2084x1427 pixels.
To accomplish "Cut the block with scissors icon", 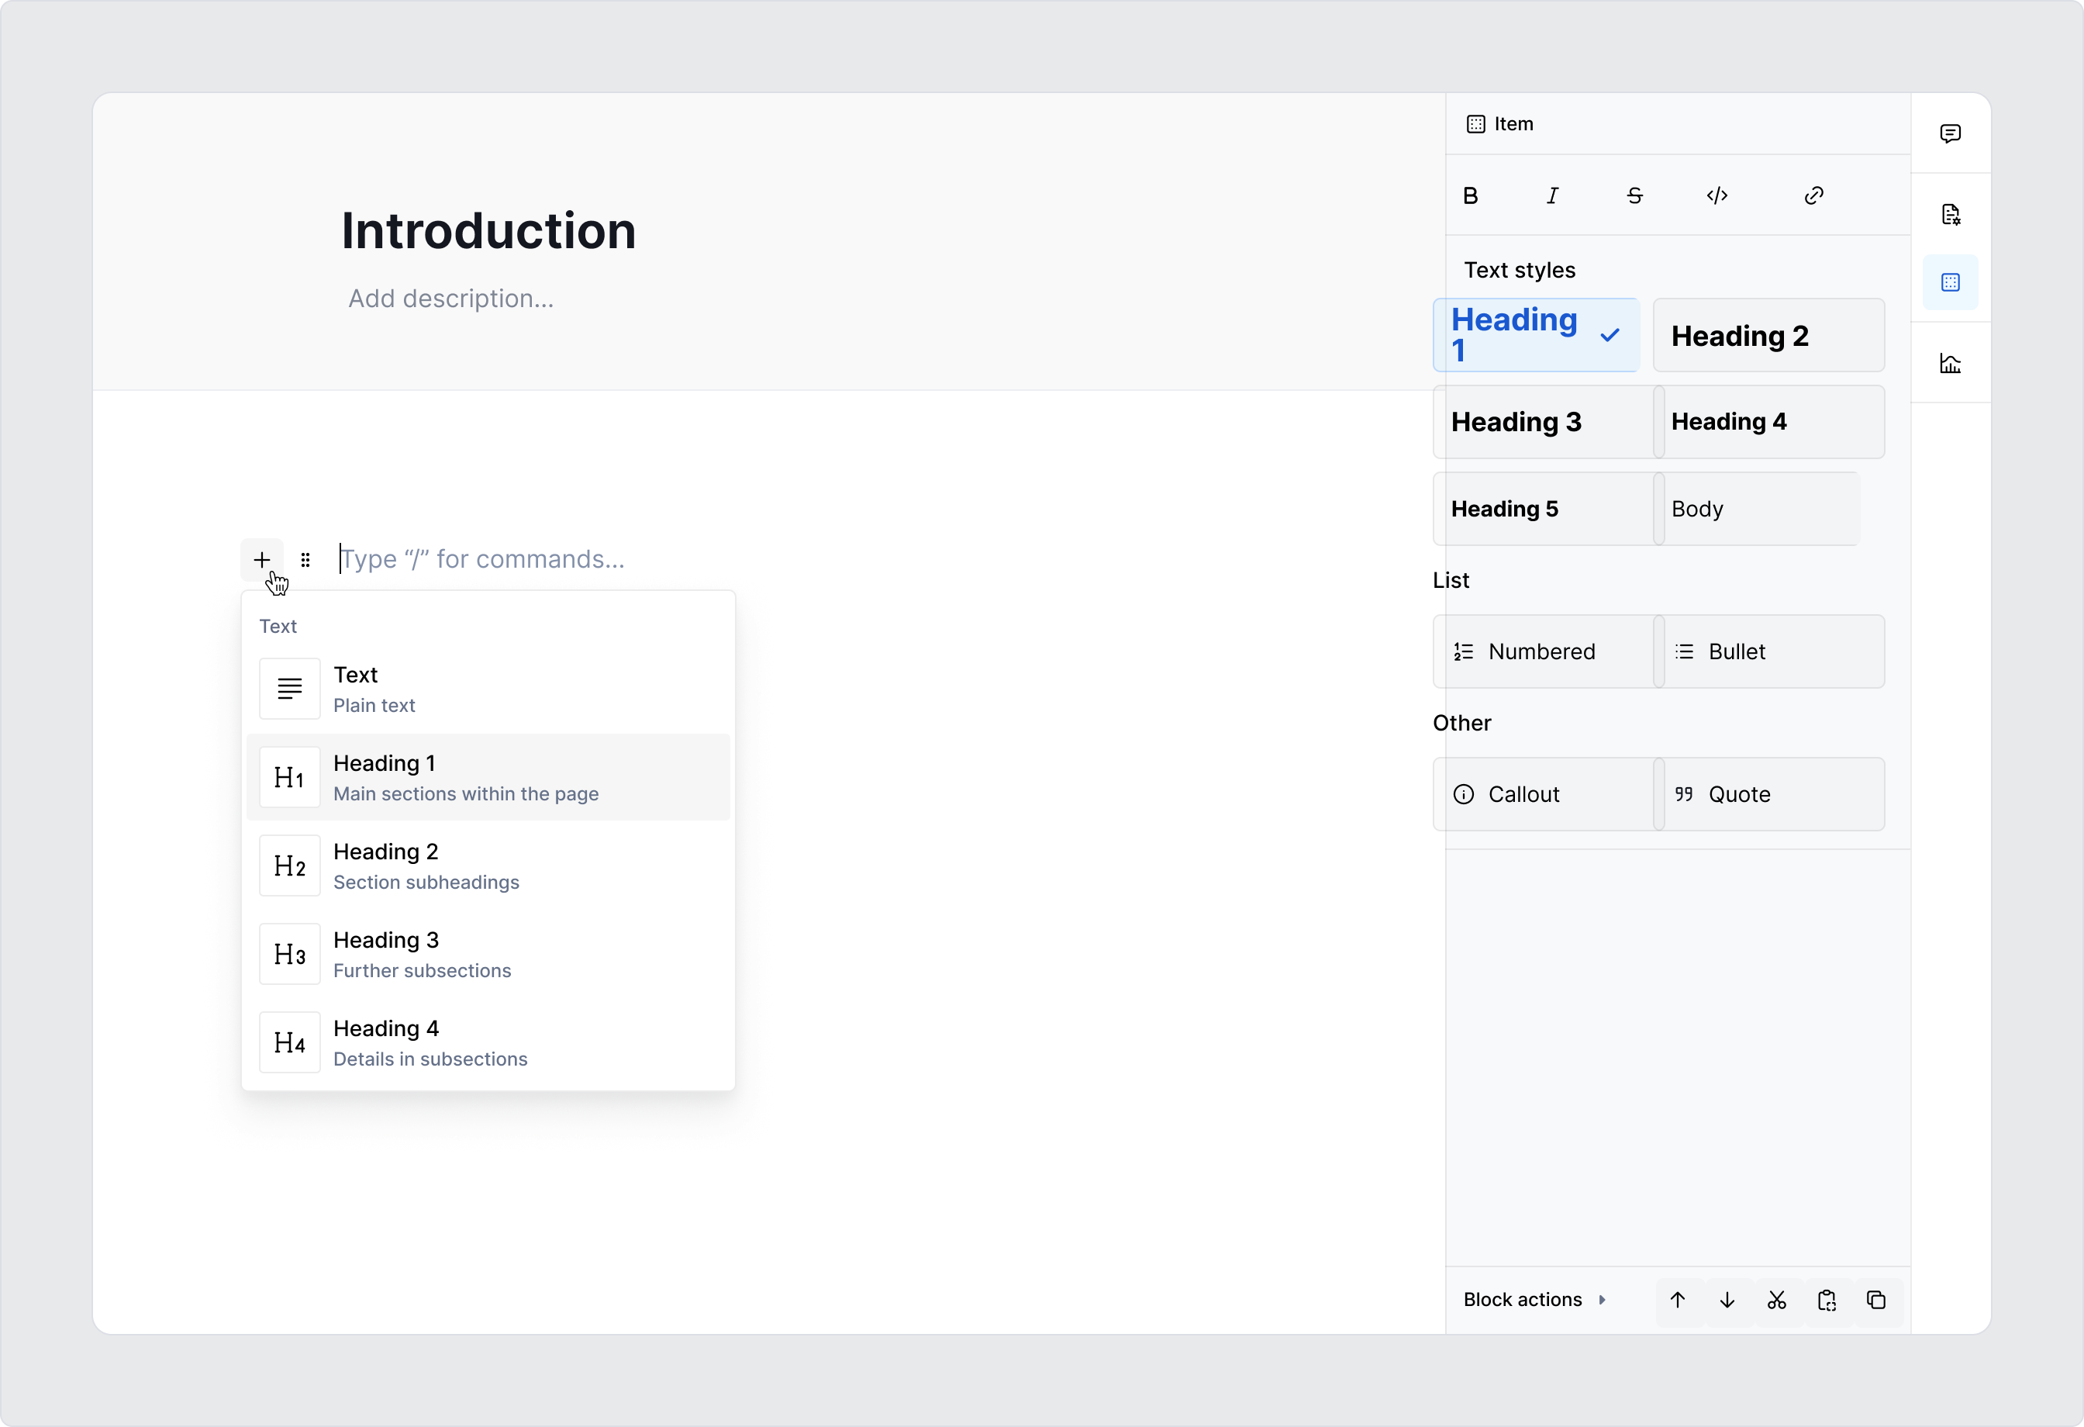I will 1776,1300.
